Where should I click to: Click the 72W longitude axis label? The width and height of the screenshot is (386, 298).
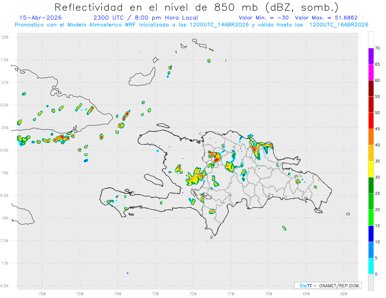193,293
